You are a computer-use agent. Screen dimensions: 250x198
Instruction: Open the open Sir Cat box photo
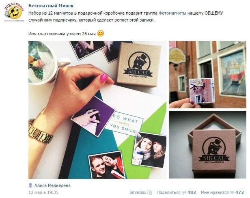pos(207,144)
